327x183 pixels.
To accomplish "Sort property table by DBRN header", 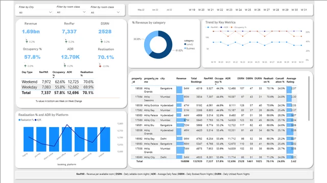I will 249,78.
